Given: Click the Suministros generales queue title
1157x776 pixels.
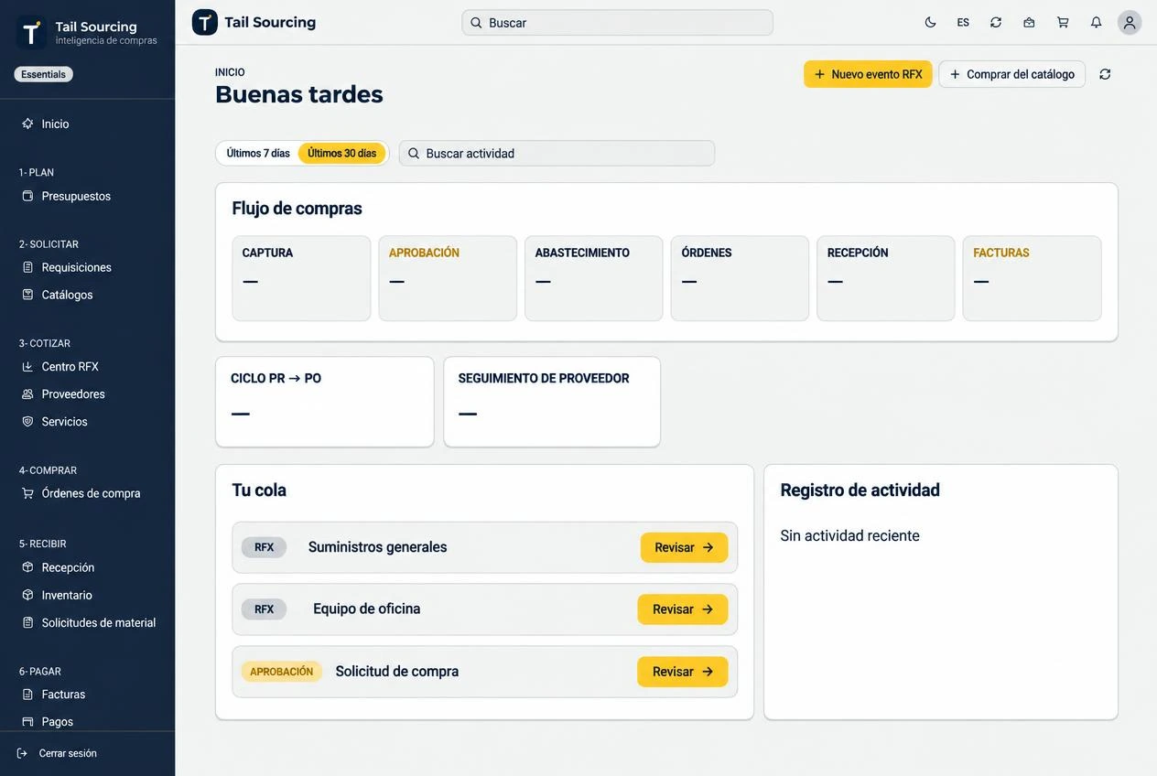Looking at the screenshot, I should pyautogui.click(x=377, y=547).
